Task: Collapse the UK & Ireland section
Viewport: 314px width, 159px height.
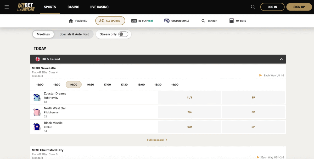Action: [x=281, y=59]
